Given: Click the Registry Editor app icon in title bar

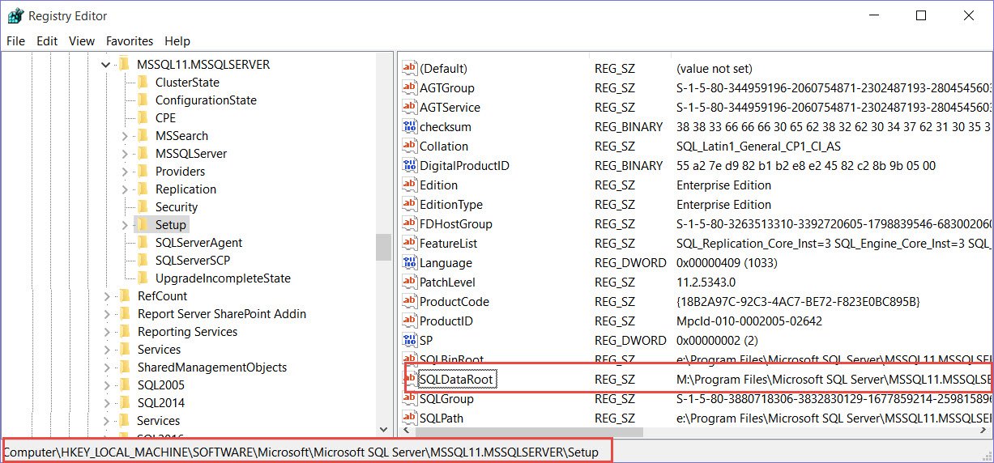Looking at the screenshot, I should (15, 15).
